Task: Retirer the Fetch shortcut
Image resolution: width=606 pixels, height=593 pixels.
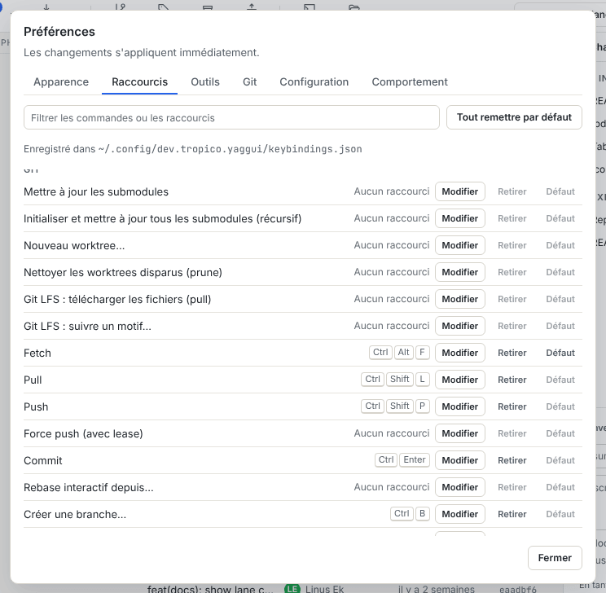Action: (512, 353)
